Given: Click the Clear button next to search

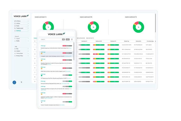Looking at the screenshot, I should pos(68,39).
